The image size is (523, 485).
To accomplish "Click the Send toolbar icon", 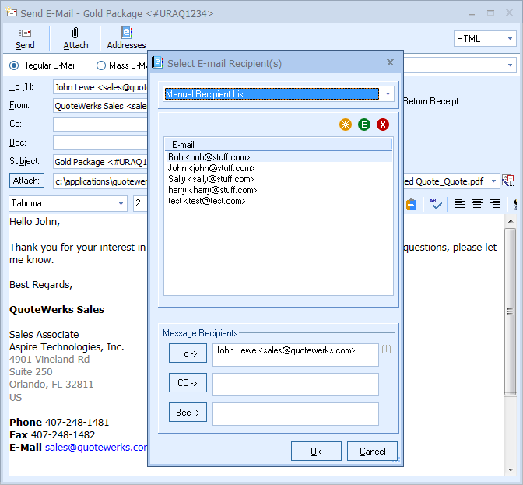I will (25, 38).
